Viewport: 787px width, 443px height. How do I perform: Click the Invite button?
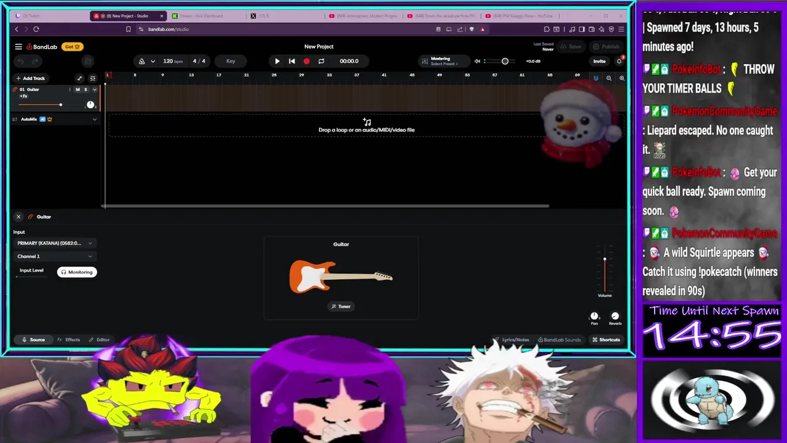point(599,61)
